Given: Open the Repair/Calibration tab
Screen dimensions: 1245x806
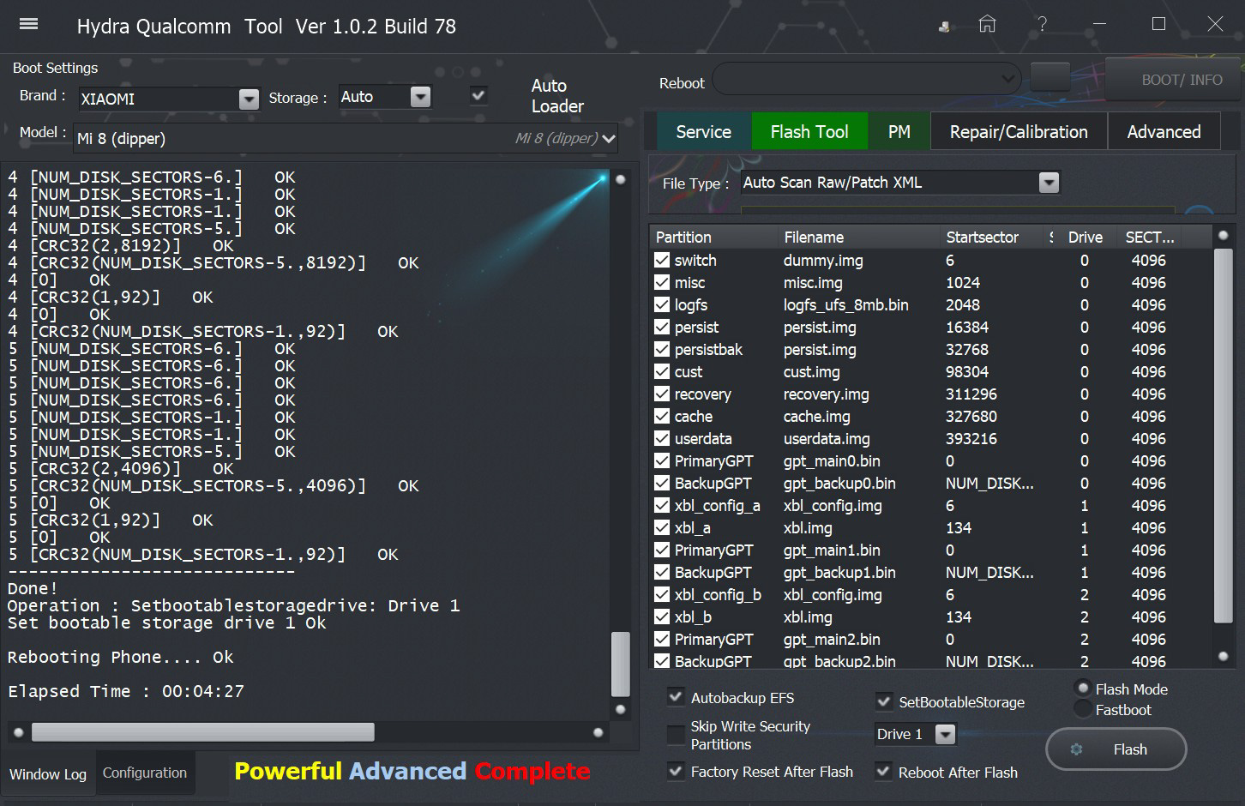Looking at the screenshot, I should coord(1019,131).
